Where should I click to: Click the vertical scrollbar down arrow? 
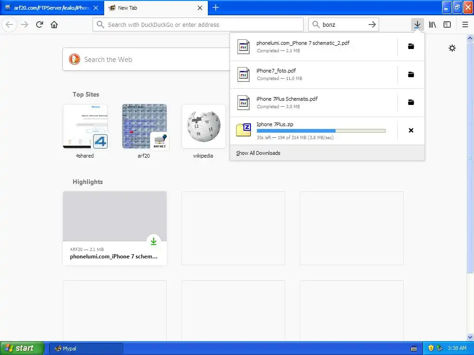(x=470, y=337)
